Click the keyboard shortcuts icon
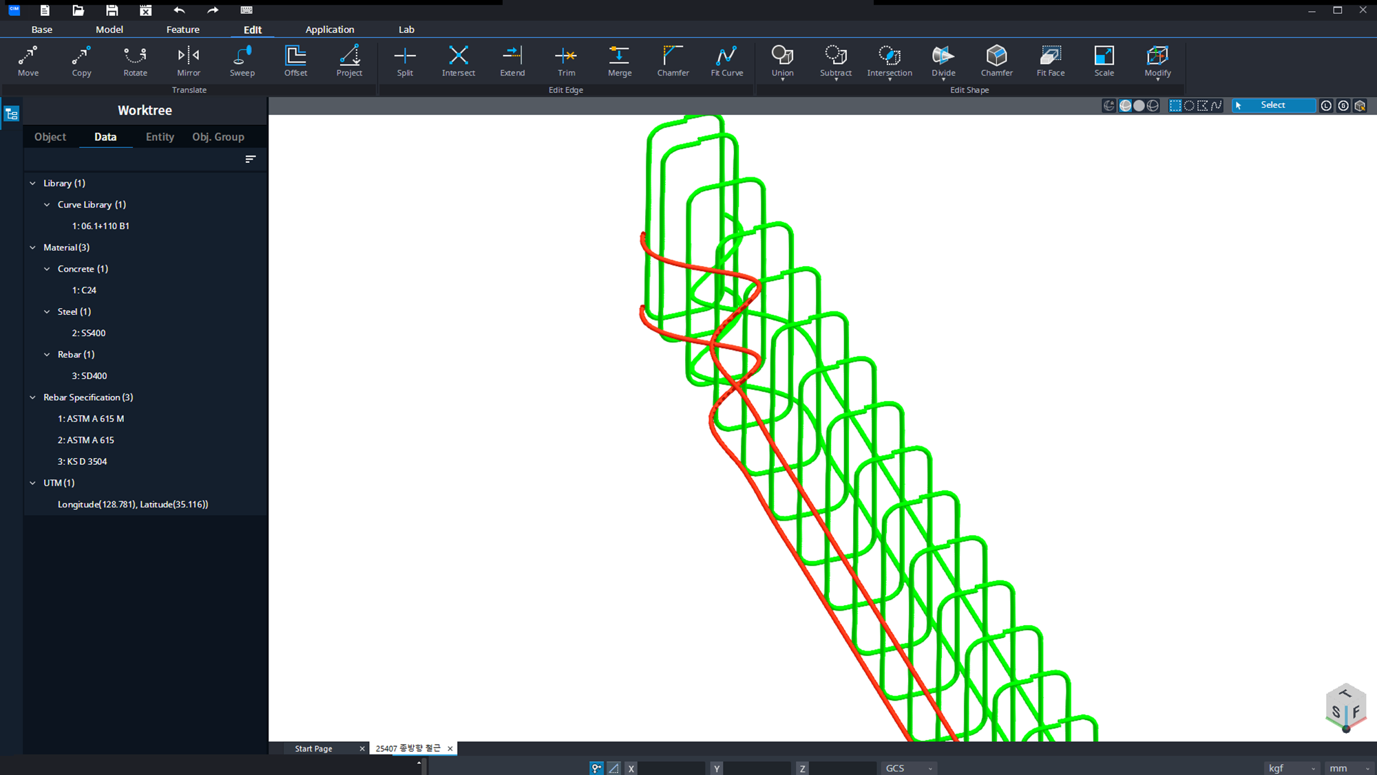 246,10
